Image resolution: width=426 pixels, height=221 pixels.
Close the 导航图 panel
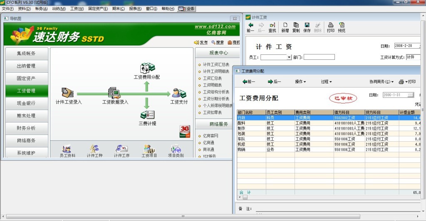tap(235, 18)
